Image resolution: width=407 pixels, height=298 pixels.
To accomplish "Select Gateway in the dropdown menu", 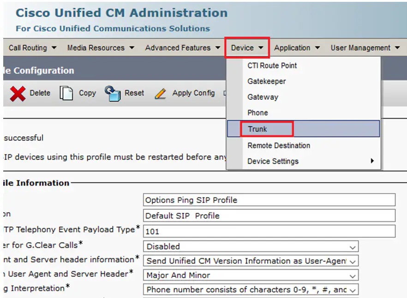I will pyautogui.click(x=263, y=97).
